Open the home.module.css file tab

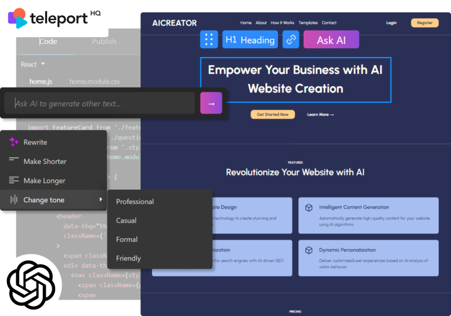click(x=95, y=82)
